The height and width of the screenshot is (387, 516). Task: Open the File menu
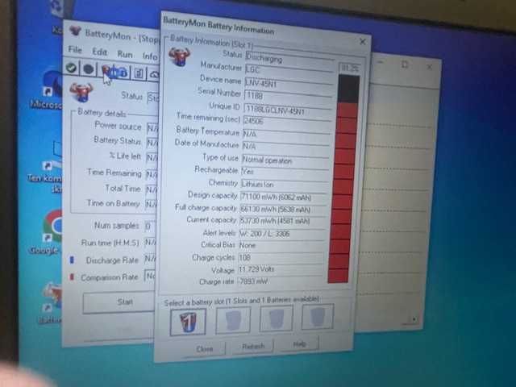point(75,50)
